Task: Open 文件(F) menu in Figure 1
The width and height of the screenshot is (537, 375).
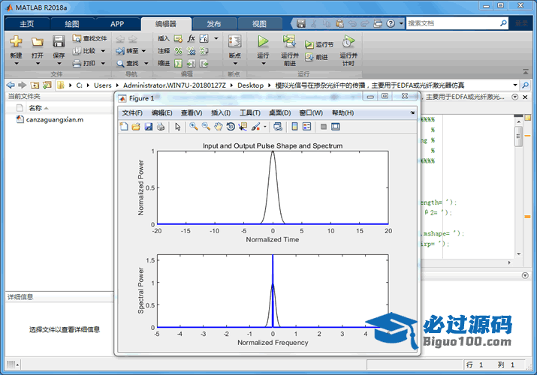Action: pos(132,112)
